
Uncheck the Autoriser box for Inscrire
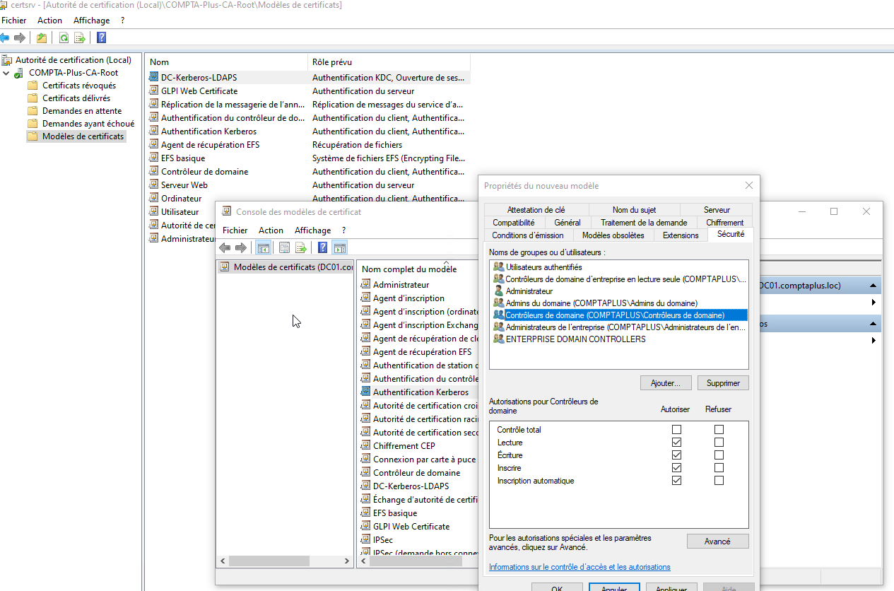pyautogui.click(x=677, y=468)
